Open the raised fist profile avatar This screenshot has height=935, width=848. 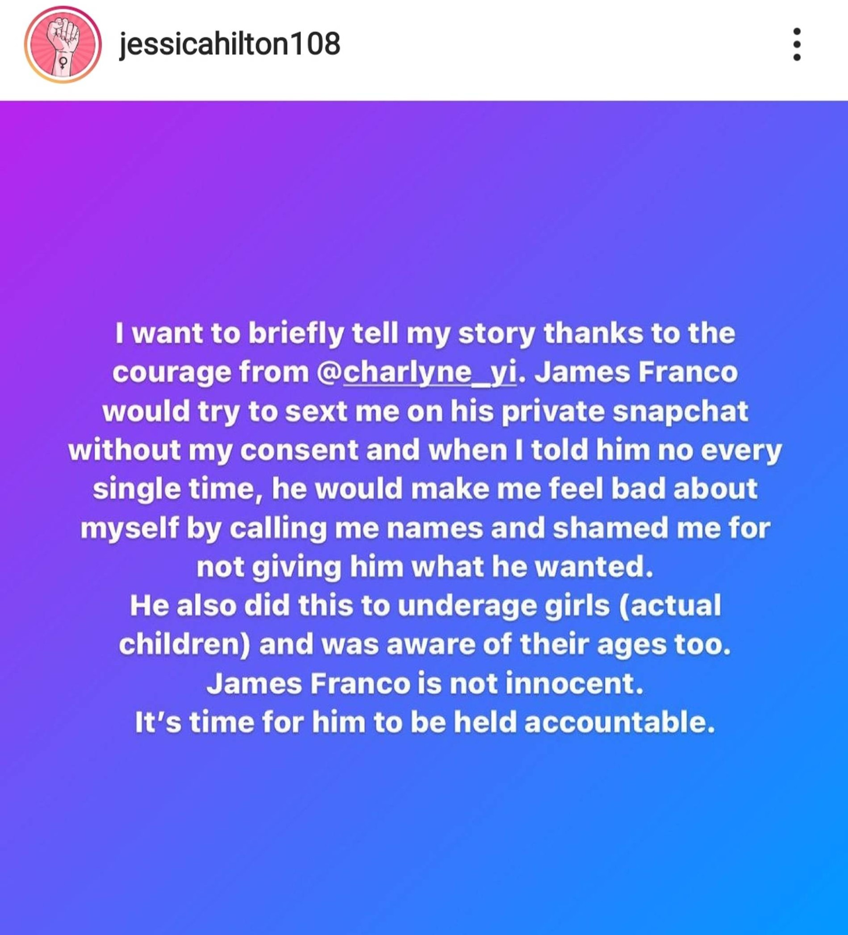point(62,45)
